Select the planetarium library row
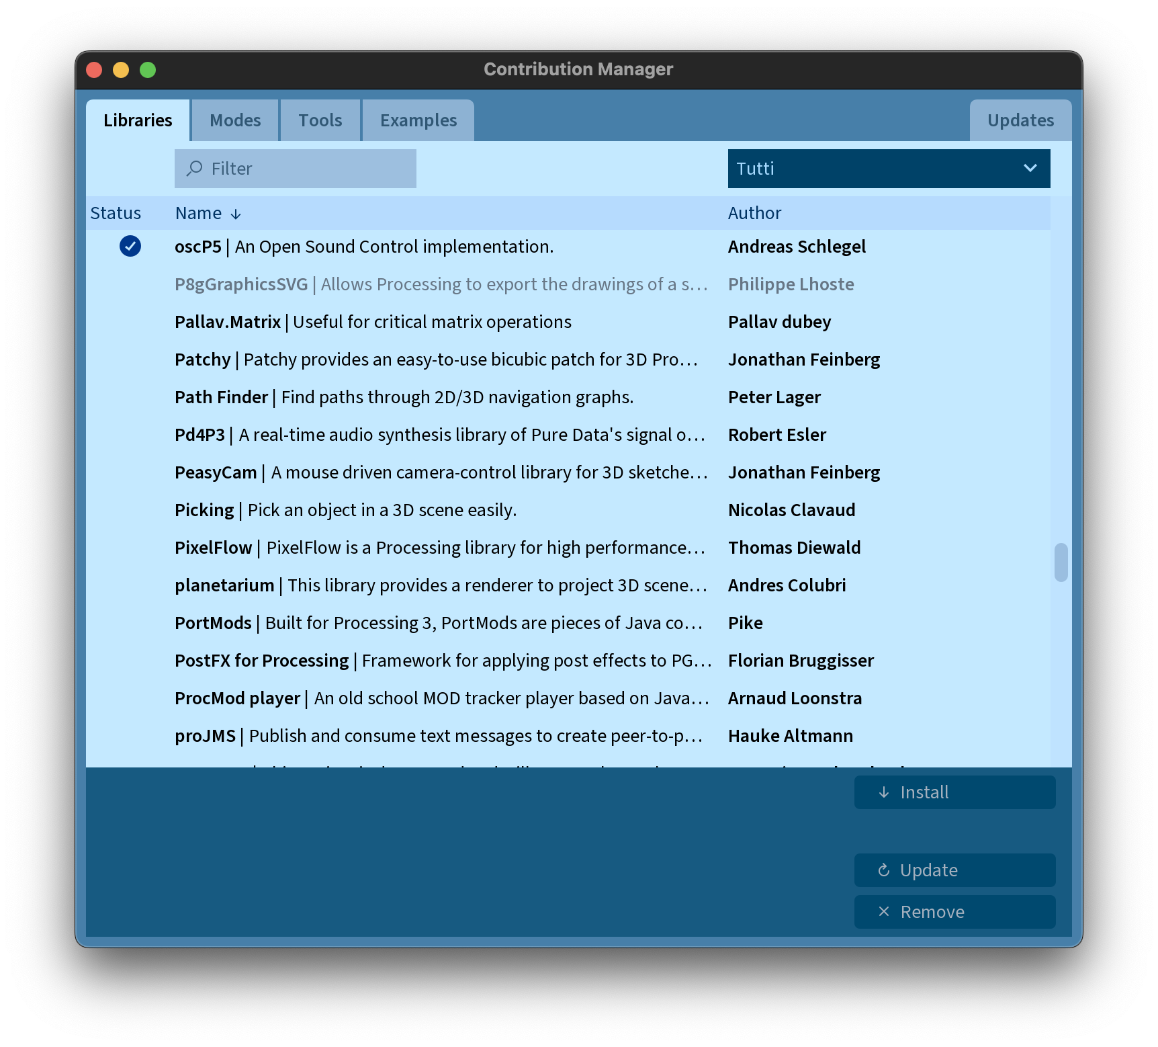 (x=568, y=585)
